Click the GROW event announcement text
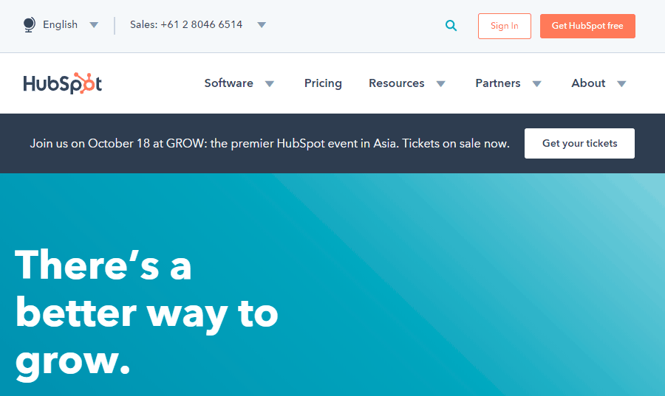The height and width of the screenshot is (396, 665). click(270, 143)
